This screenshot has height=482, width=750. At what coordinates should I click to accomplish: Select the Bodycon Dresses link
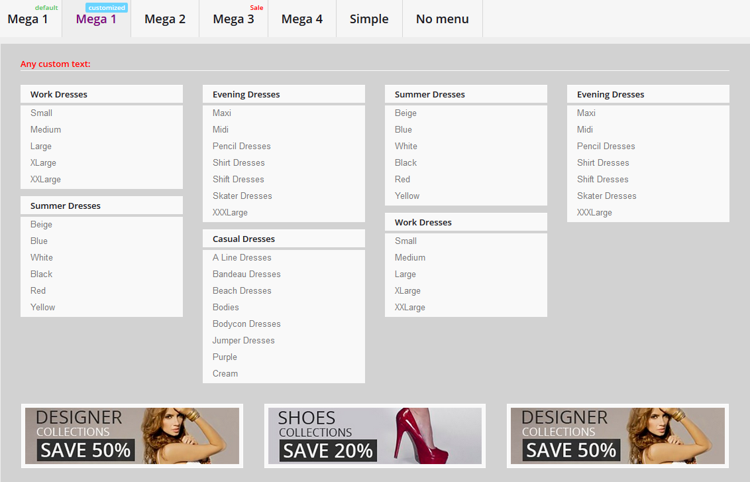(247, 324)
